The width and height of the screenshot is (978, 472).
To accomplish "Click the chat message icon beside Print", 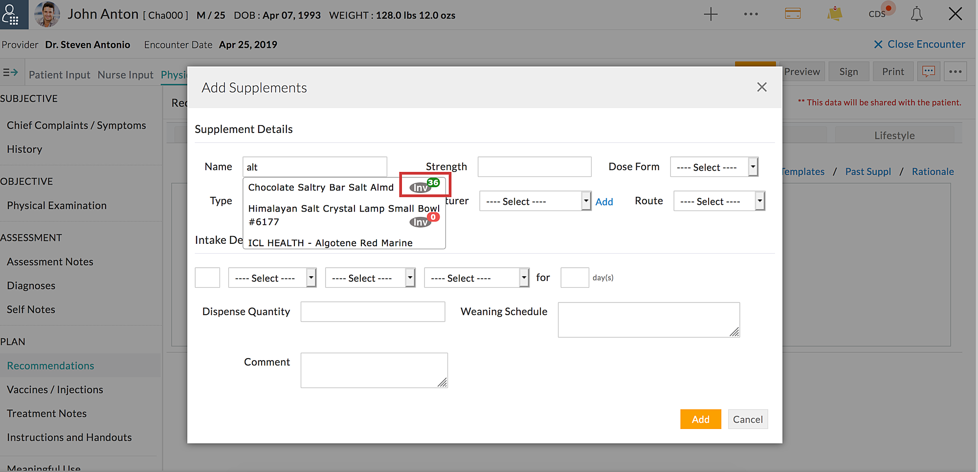I will pyautogui.click(x=928, y=72).
